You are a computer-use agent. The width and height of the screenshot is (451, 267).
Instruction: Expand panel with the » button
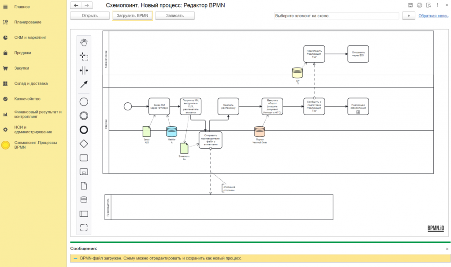point(408,15)
